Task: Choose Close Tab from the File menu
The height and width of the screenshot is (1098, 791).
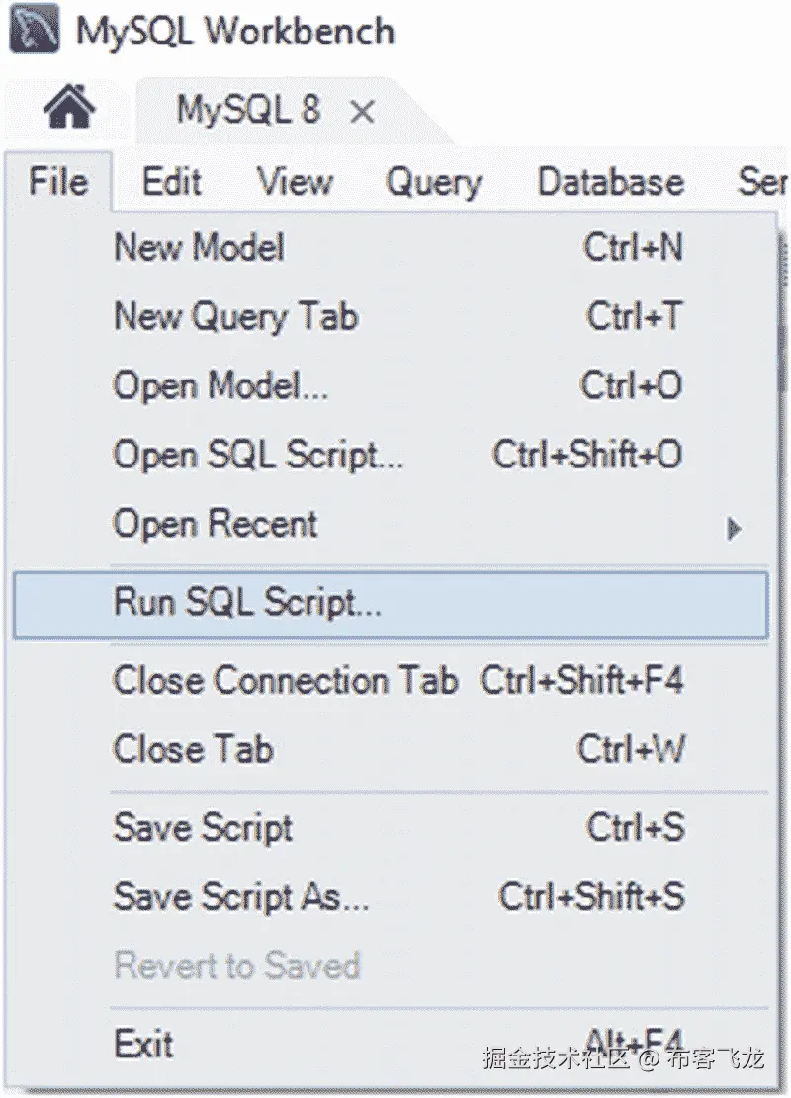Action: [193, 749]
